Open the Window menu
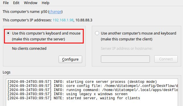 [30, 3]
